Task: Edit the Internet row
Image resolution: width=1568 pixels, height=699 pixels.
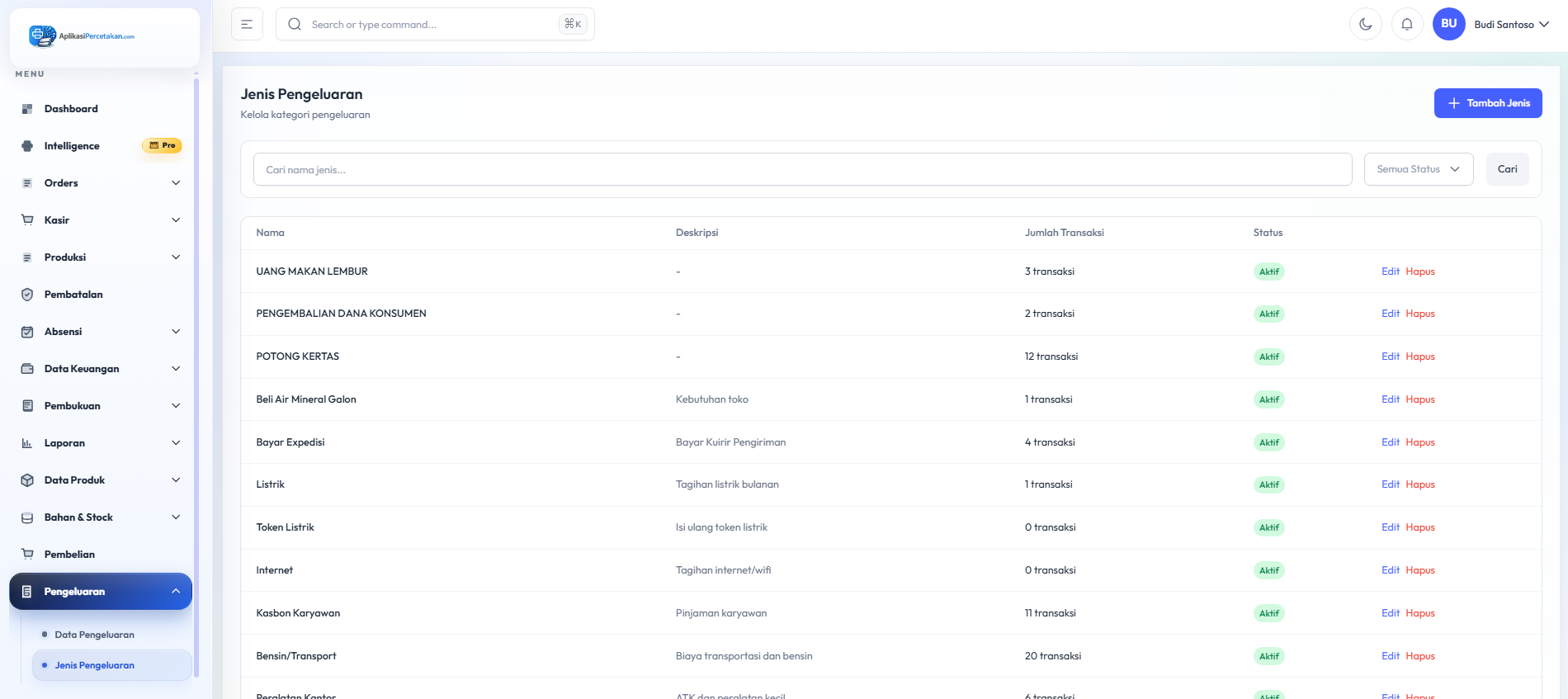Action: coord(1391,570)
